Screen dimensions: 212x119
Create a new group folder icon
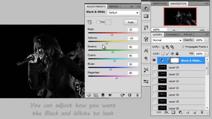187,112
